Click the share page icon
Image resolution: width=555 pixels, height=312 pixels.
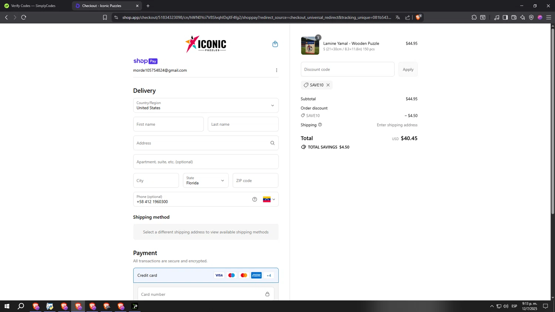pos(407,17)
